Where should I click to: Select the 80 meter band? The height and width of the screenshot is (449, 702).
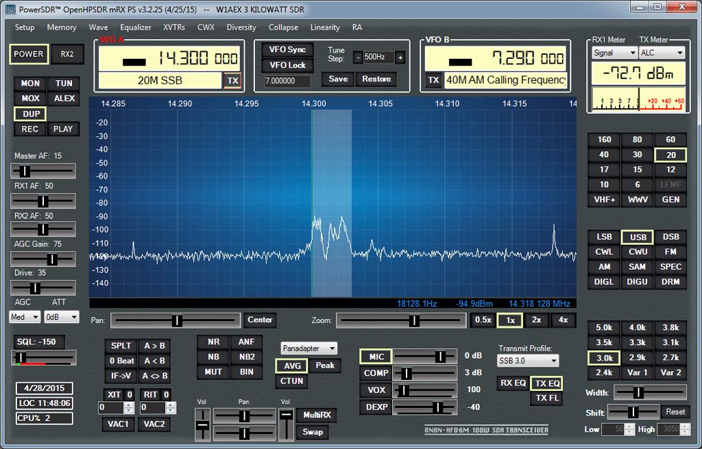(637, 140)
